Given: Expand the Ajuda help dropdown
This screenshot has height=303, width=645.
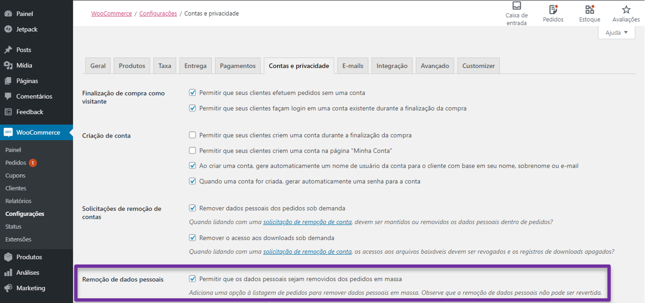Looking at the screenshot, I should (x=616, y=32).
